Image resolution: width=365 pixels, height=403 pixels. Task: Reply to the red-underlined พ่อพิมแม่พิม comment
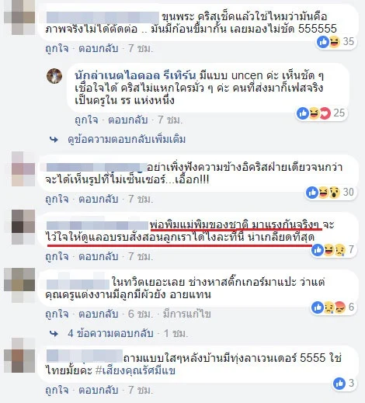99,256
